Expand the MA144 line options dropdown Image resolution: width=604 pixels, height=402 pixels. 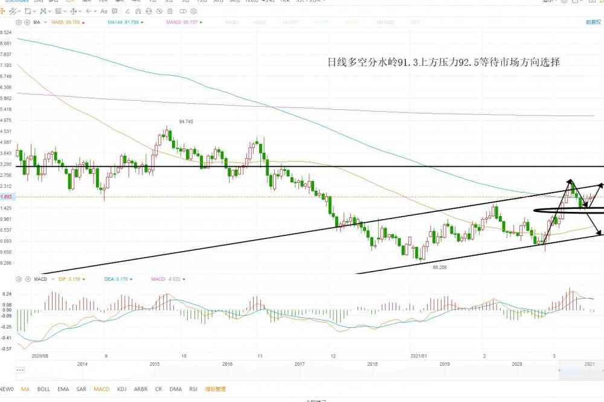[x=143, y=22]
